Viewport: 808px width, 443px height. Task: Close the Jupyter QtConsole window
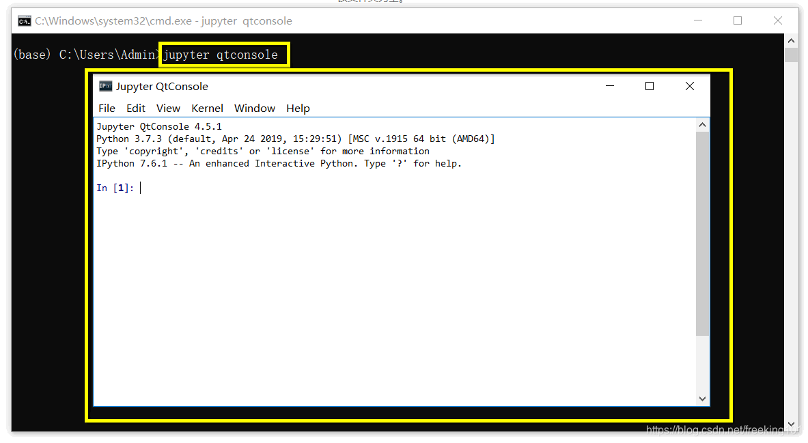(689, 86)
